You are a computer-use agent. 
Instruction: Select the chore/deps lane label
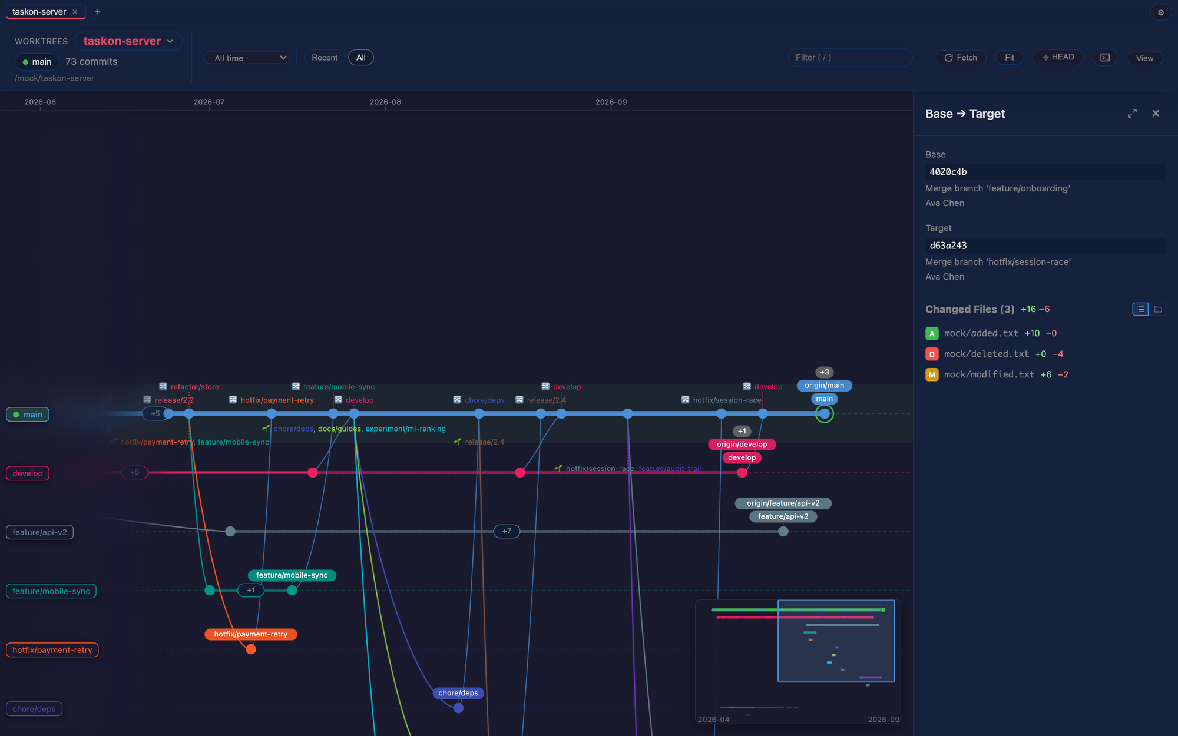click(x=34, y=709)
